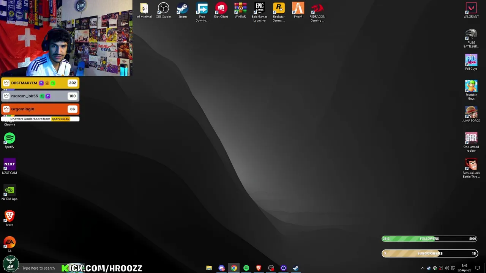Launch OBS Studio desktop shortcut
This screenshot has width=486, height=273.
163,11
